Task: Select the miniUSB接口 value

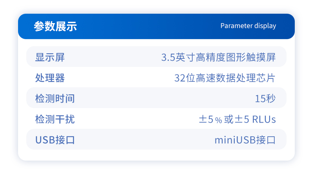Action: click(x=245, y=140)
